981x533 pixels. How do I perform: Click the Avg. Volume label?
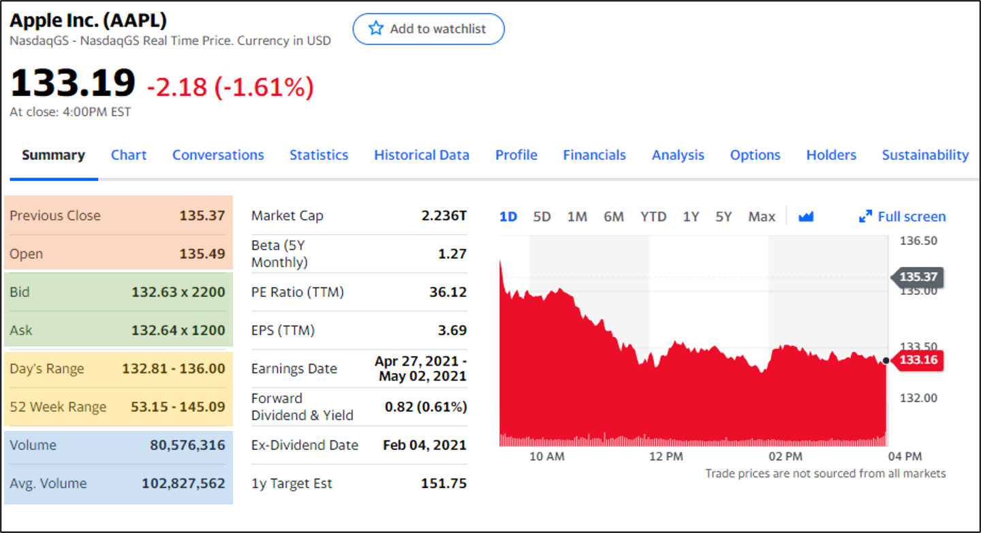click(x=48, y=484)
